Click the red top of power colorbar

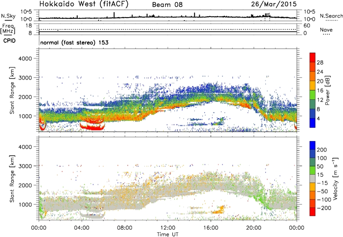click(x=313, y=57)
